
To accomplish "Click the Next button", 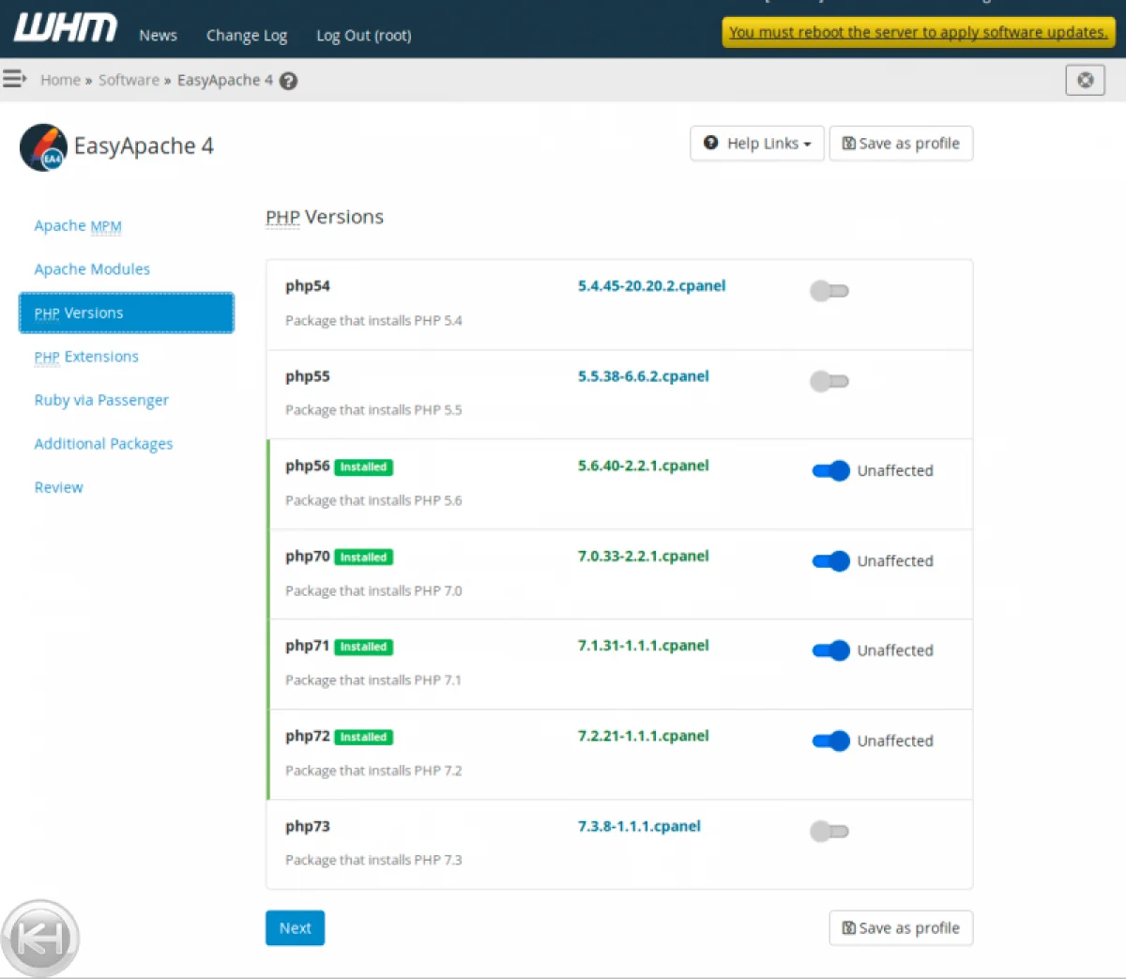I will coord(295,927).
